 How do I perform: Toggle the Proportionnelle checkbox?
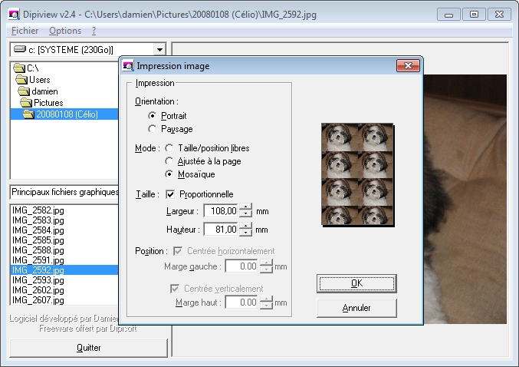coord(170,194)
